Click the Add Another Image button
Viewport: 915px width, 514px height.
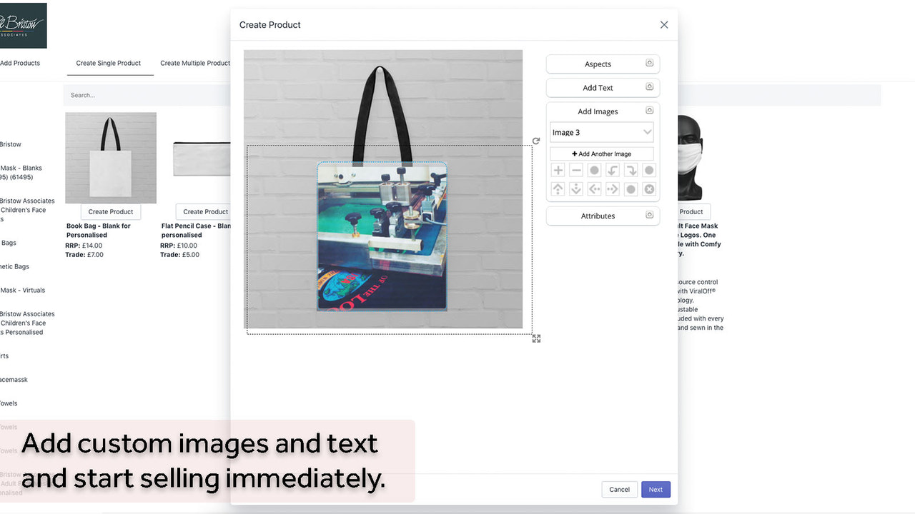[601, 153]
